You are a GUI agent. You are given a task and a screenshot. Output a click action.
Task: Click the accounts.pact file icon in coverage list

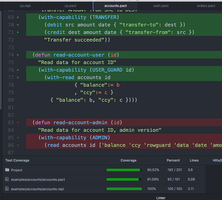[x=7, y=179]
